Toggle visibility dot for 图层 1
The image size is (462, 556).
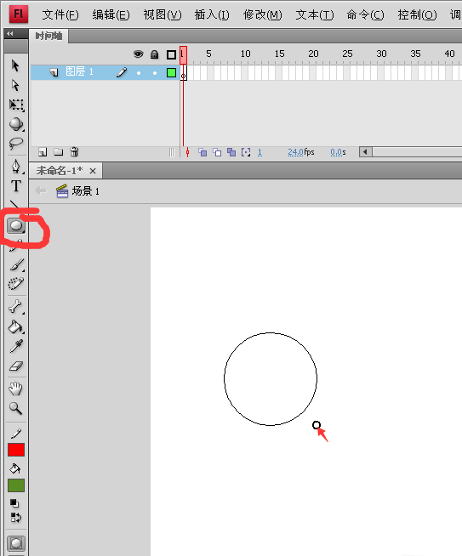pyautogui.click(x=139, y=73)
